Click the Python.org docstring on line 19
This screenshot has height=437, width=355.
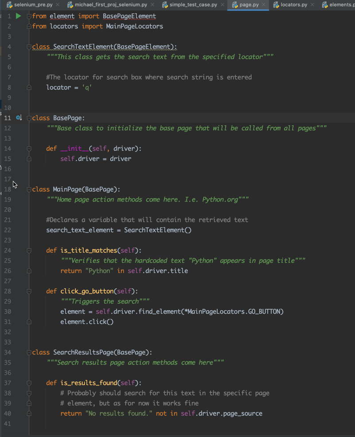click(x=148, y=199)
